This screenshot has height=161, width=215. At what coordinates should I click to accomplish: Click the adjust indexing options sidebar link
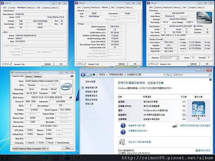pyautogui.click(x=91, y=92)
